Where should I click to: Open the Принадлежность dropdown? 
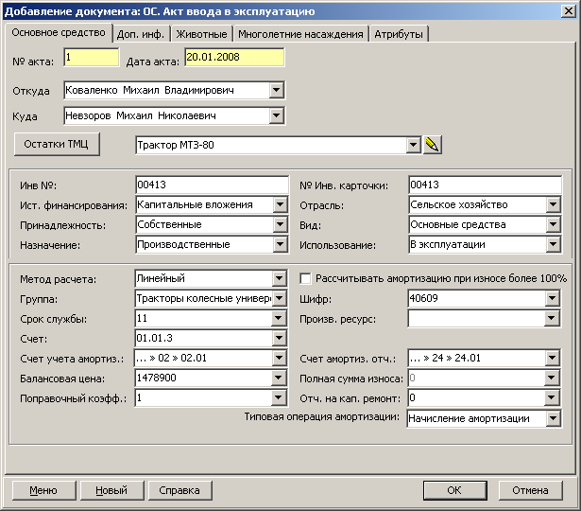pyautogui.click(x=281, y=224)
